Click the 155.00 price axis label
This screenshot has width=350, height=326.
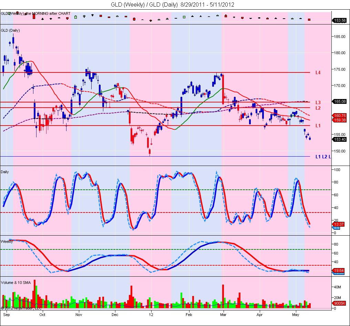point(340,135)
